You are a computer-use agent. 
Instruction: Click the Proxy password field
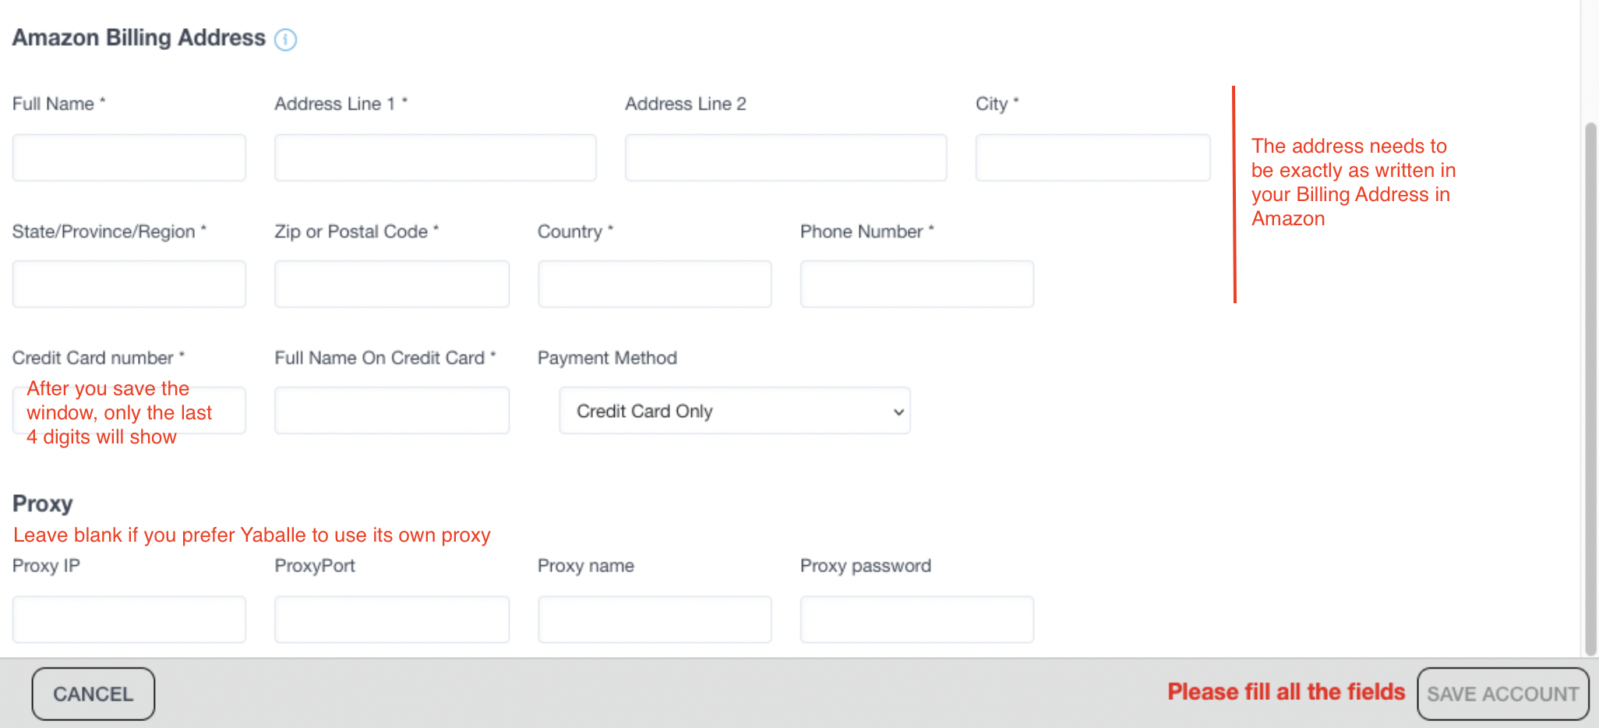click(x=916, y=620)
